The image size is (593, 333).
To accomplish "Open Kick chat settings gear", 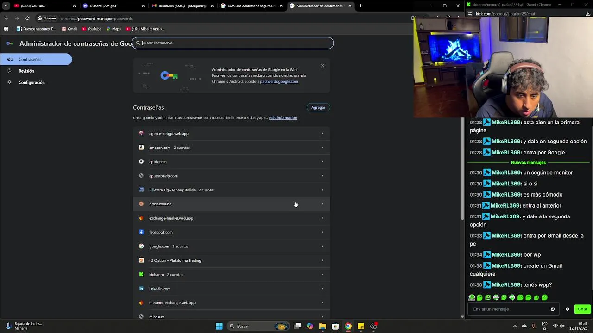I will click(567, 309).
